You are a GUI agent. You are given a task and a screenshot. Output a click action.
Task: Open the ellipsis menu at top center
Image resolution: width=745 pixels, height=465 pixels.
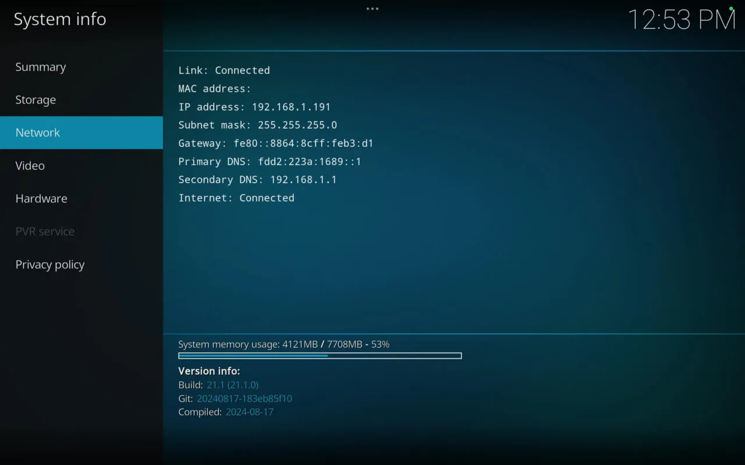pyautogui.click(x=371, y=8)
